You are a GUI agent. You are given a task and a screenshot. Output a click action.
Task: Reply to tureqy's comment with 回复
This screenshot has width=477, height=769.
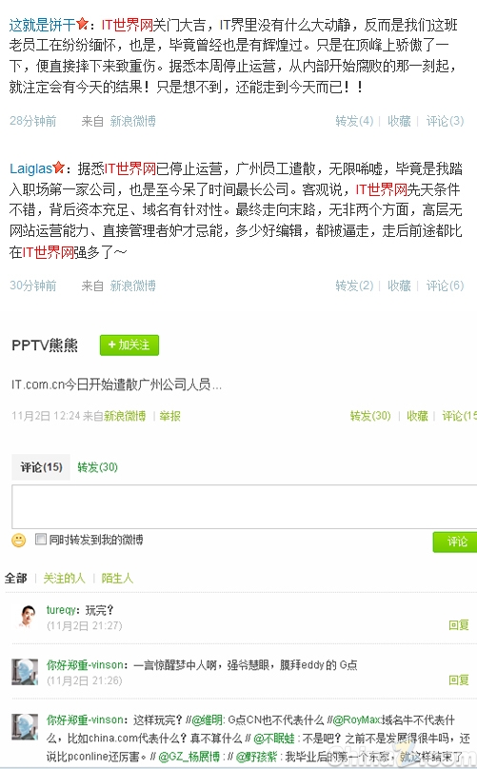pyautogui.click(x=459, y=625)
